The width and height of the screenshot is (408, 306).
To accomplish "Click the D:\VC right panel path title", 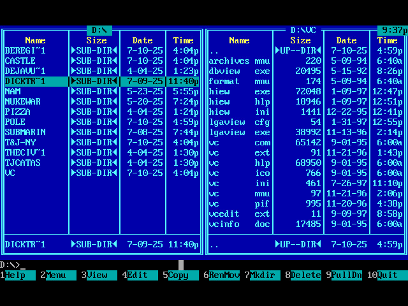I will 303,30.
